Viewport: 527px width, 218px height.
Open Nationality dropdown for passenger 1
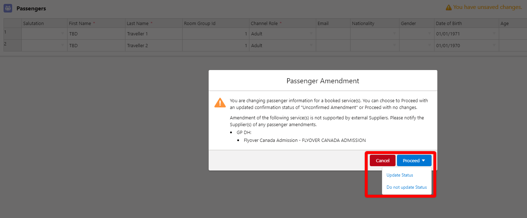click(394, 34)
